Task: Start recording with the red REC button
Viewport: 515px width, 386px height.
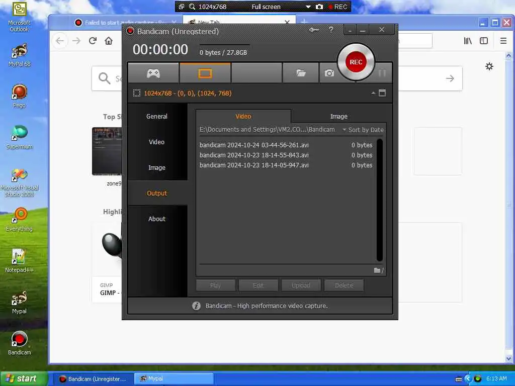Action: (x=356, y=62)
